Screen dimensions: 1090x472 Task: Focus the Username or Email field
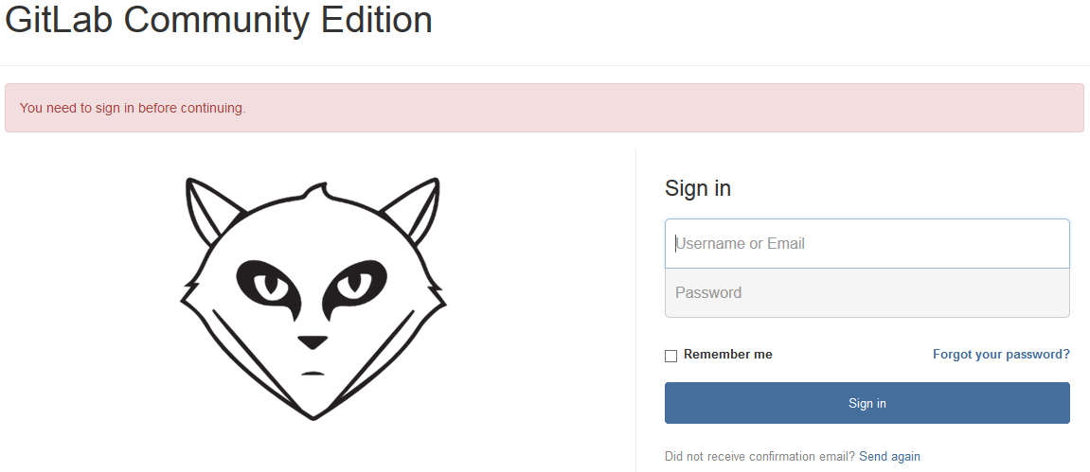[x=867, y=244]
